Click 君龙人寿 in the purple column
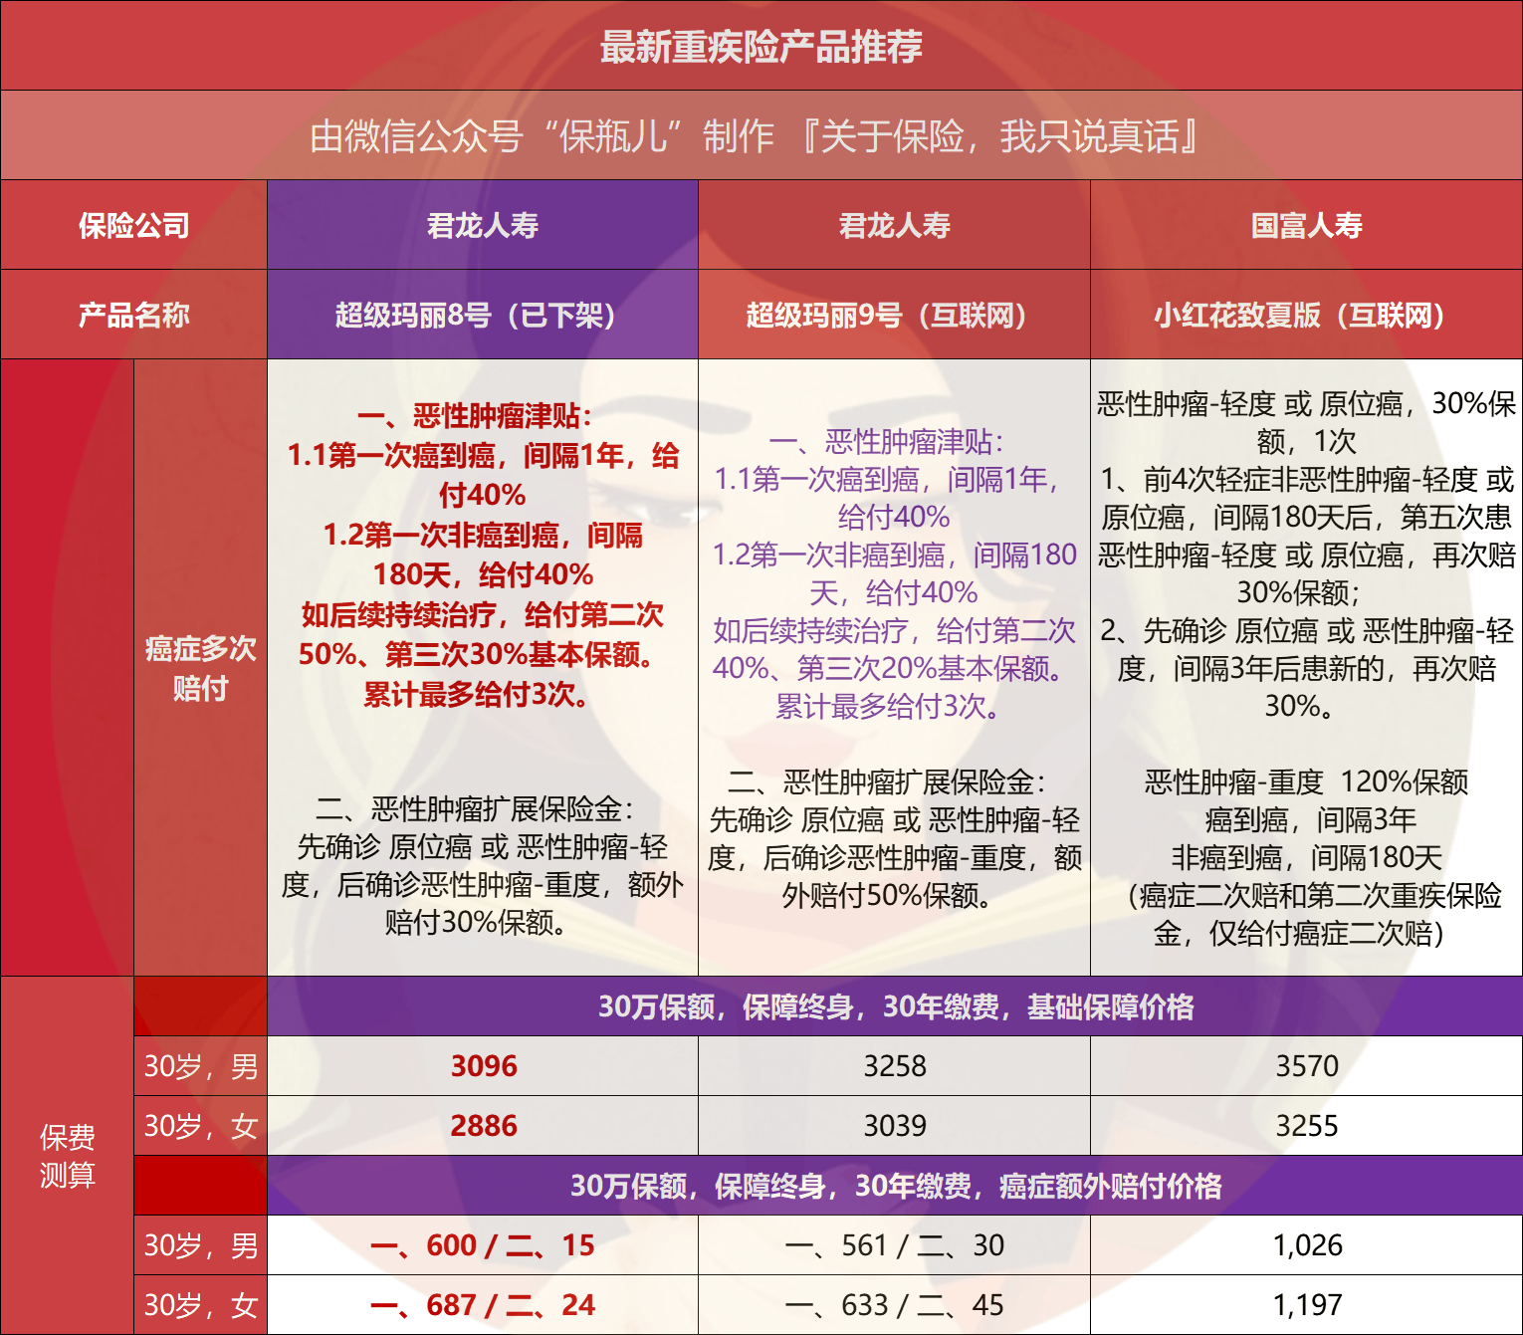1523x1335 pixels. (x=483, y=226)
